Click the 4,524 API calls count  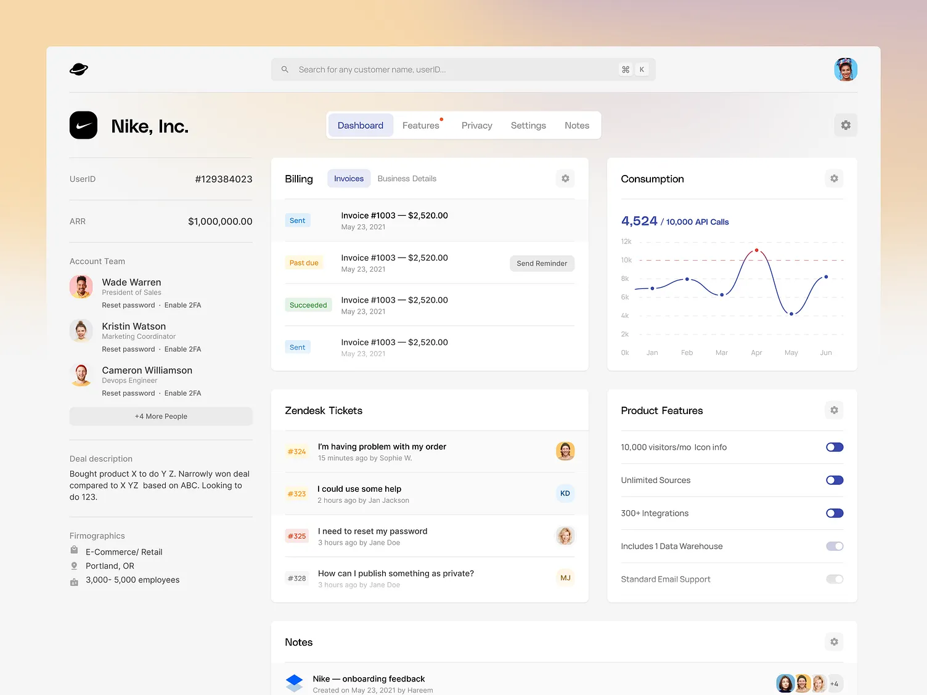coord(639,221)
